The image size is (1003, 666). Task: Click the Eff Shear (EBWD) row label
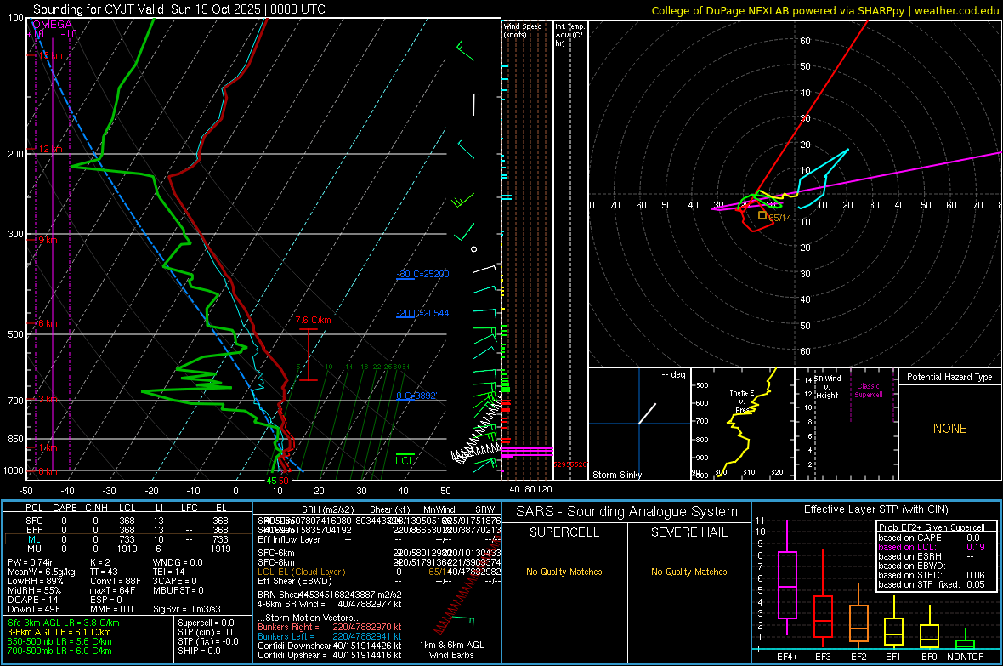click(294, 582)
